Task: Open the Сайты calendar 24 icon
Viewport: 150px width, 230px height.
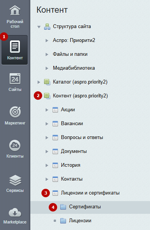Action: tap(15, 79)
